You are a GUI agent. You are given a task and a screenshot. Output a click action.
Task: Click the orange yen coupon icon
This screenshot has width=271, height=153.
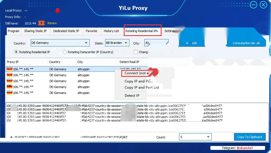pos(41,23)
